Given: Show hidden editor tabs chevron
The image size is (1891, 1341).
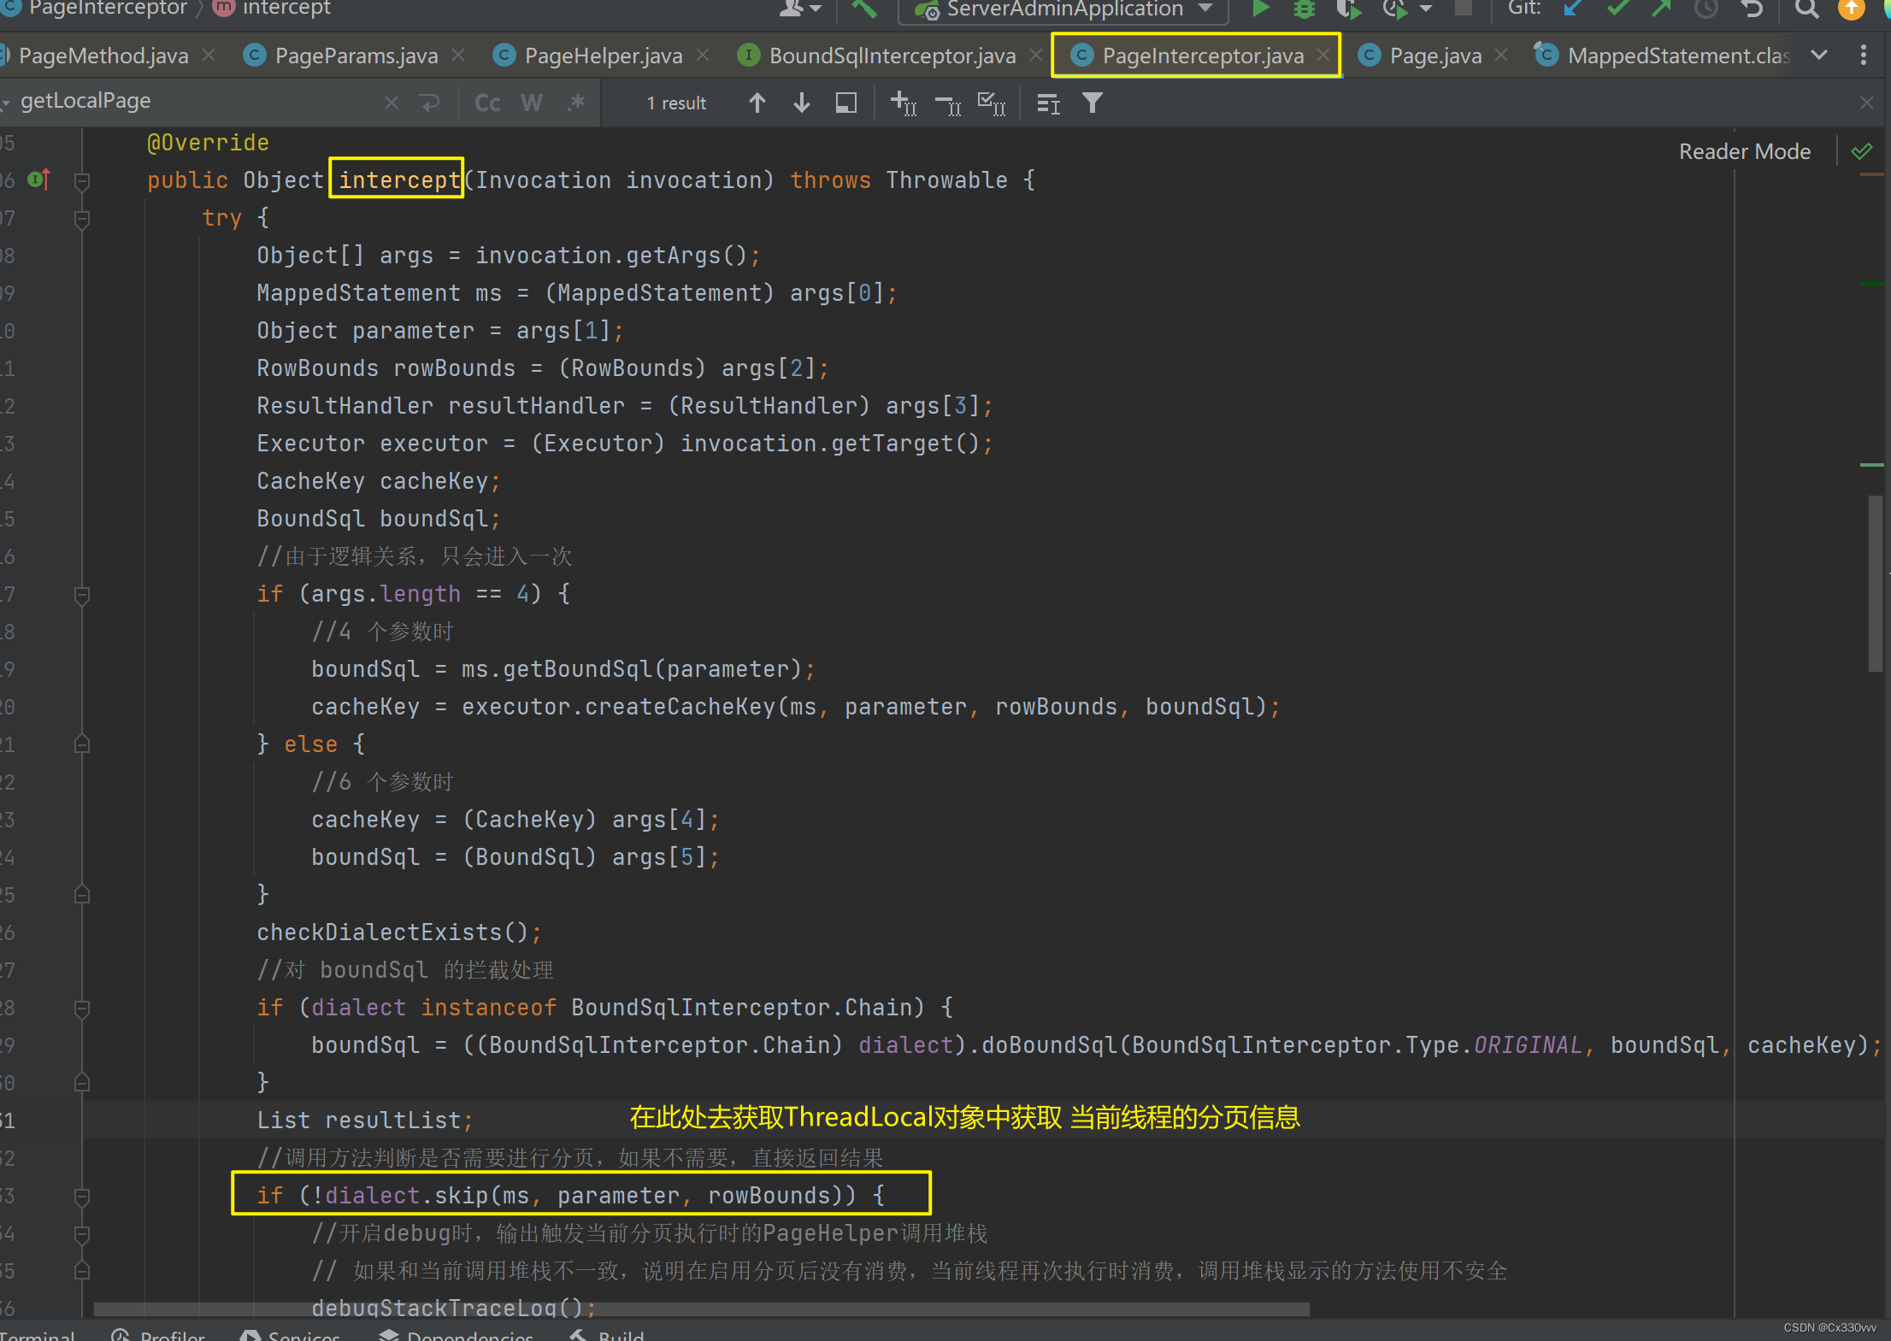Looking at the screenshot, I should click(x=1819, y=56).
